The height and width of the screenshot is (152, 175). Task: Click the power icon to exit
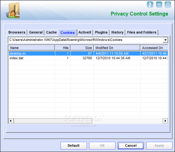168,5
